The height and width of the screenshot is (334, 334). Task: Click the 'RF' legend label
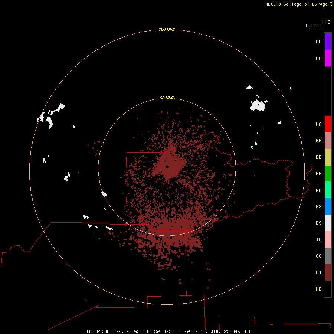(x=318, y=42)
